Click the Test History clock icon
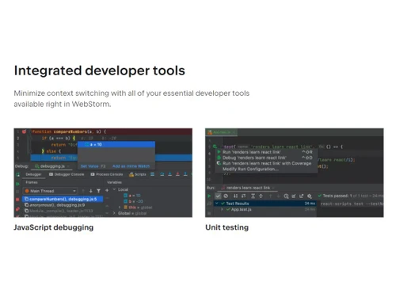 pyautogui.click(x=286, y=196)
